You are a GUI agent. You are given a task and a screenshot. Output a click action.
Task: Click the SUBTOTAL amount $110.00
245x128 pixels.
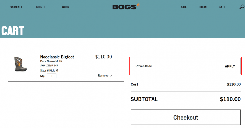point(230,99)
